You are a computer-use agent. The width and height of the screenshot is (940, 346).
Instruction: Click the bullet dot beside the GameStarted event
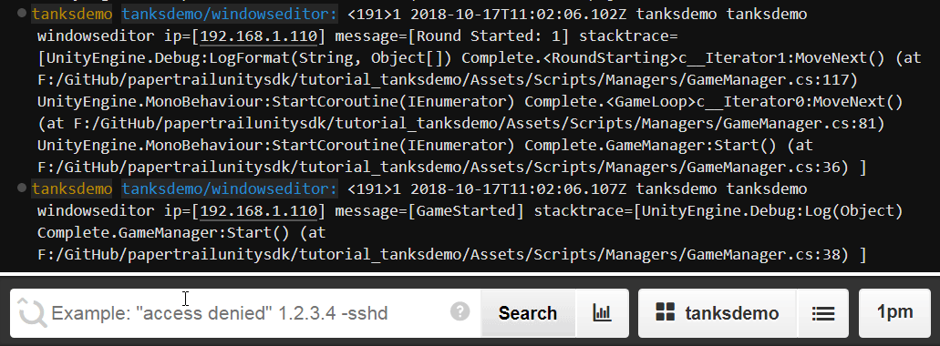tap(22, 188)
